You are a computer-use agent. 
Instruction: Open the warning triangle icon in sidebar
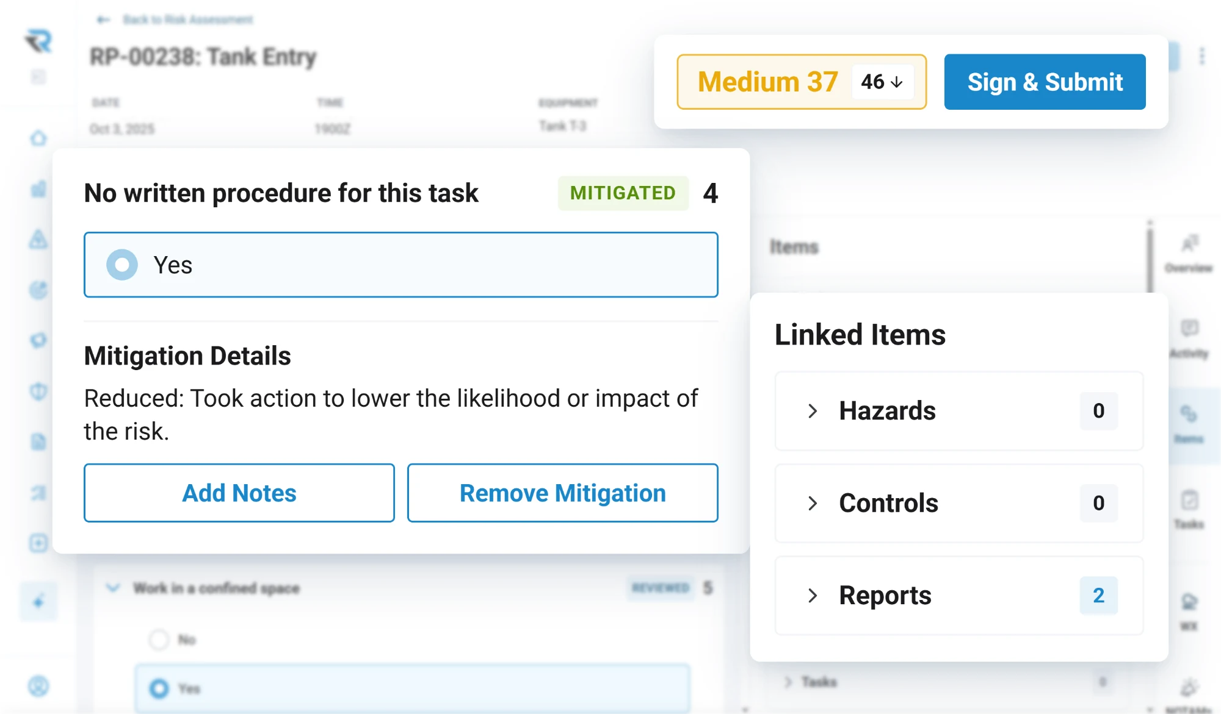(38, 239)
